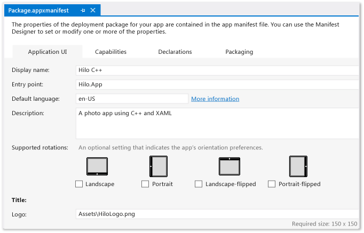Screen dimensions: 364x233
Task: Check the Portrait-flipped checkbox
Action: click(x=272, y=184)
